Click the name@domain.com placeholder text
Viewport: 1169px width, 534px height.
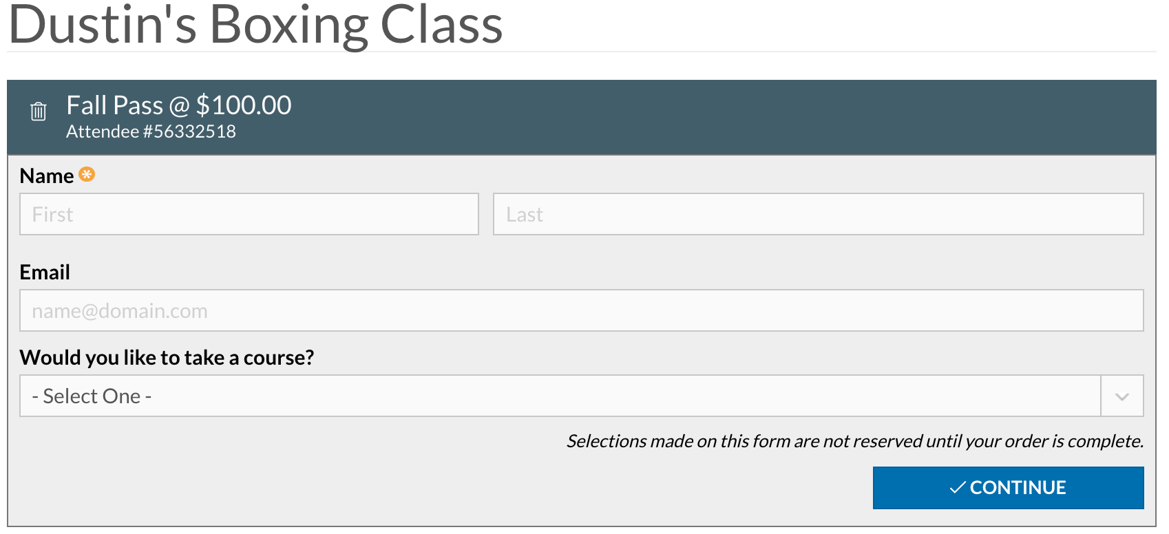pyautogui.click(x=120, y=311)
